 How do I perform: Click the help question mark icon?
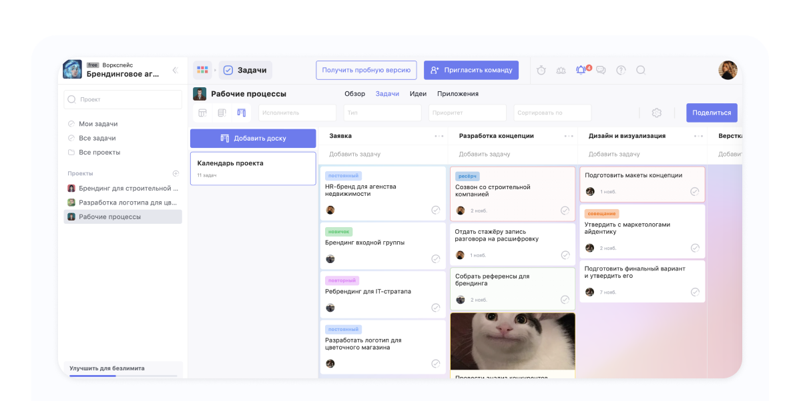pos(621,70)
